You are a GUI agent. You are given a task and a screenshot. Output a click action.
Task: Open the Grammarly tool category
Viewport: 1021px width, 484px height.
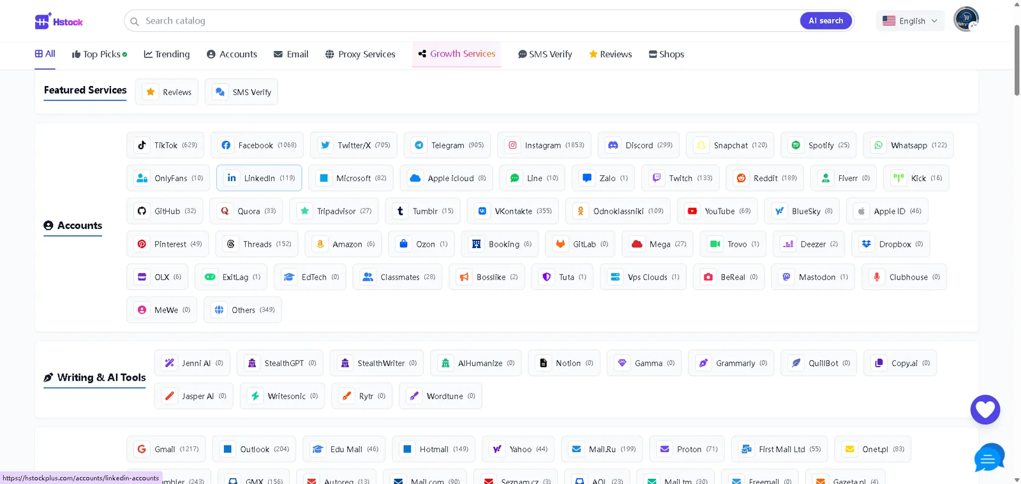click(x=731, y=363)
